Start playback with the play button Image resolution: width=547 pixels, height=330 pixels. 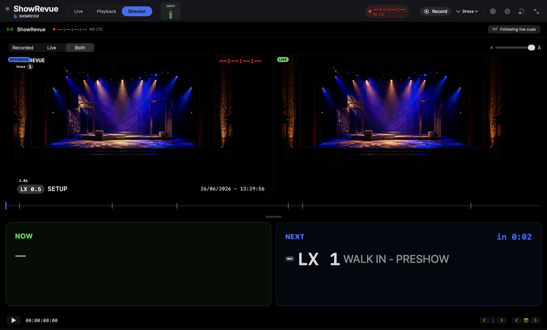coord(13,320)
